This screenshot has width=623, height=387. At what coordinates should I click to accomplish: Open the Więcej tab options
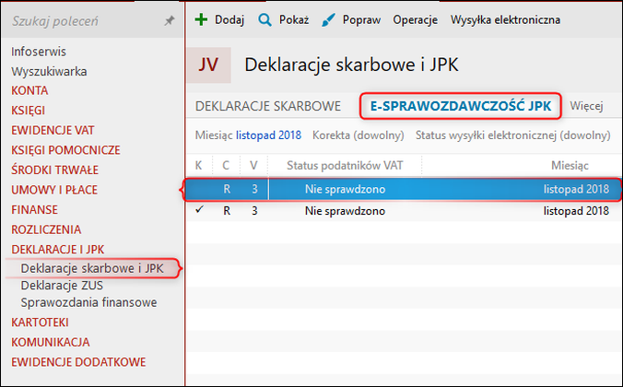click(586, 106)
